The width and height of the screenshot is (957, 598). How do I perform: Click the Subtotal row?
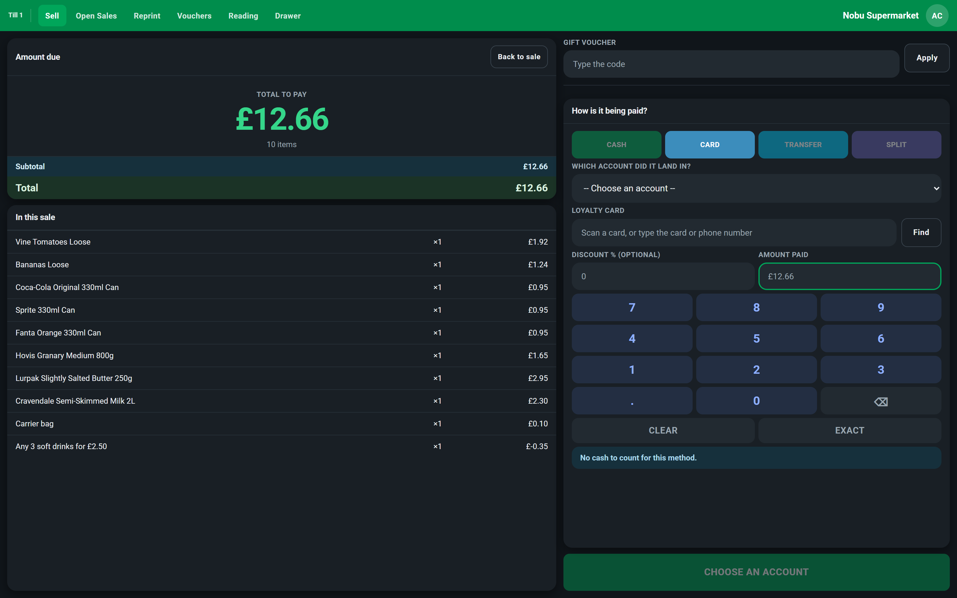281,166
